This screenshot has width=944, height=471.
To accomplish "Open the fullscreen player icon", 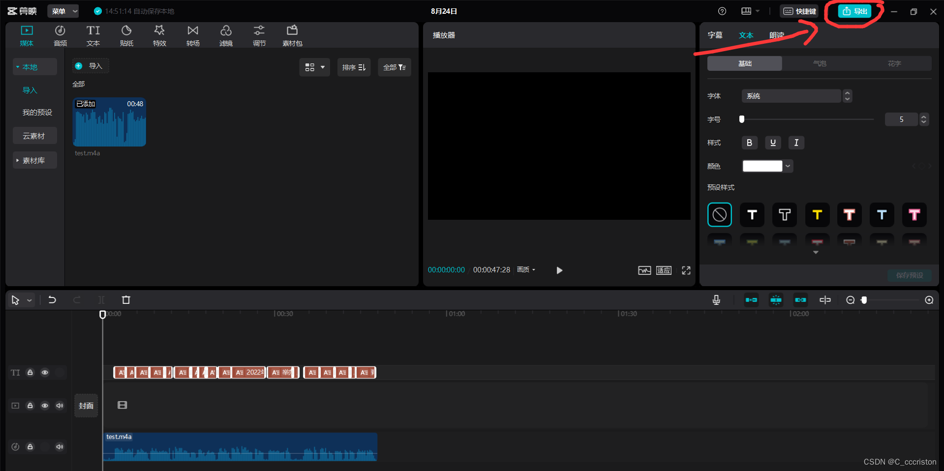I will [x=686, y=270].
